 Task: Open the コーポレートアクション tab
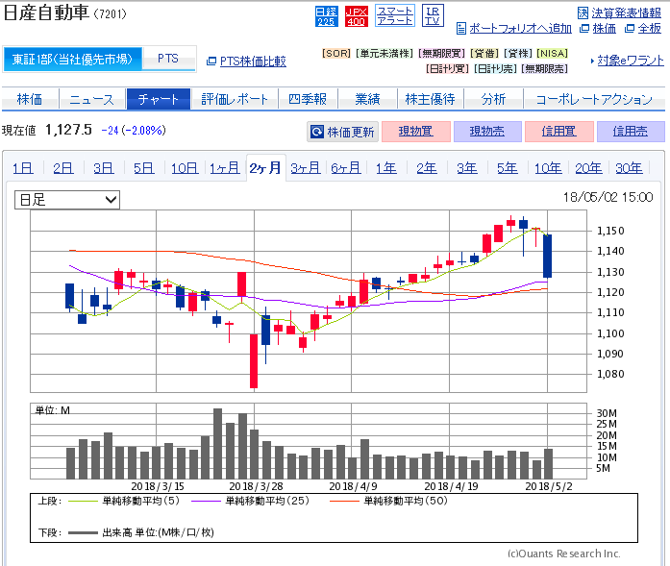coord(594,99)
